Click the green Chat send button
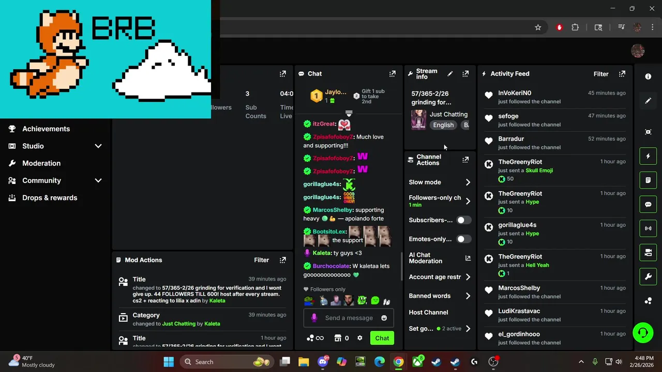This screenshot has width=662, height=372. (x=382, y=338)
